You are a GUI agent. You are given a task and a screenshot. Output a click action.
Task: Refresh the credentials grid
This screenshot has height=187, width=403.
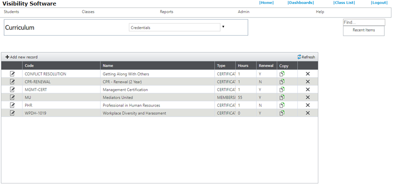pos(306,57)
